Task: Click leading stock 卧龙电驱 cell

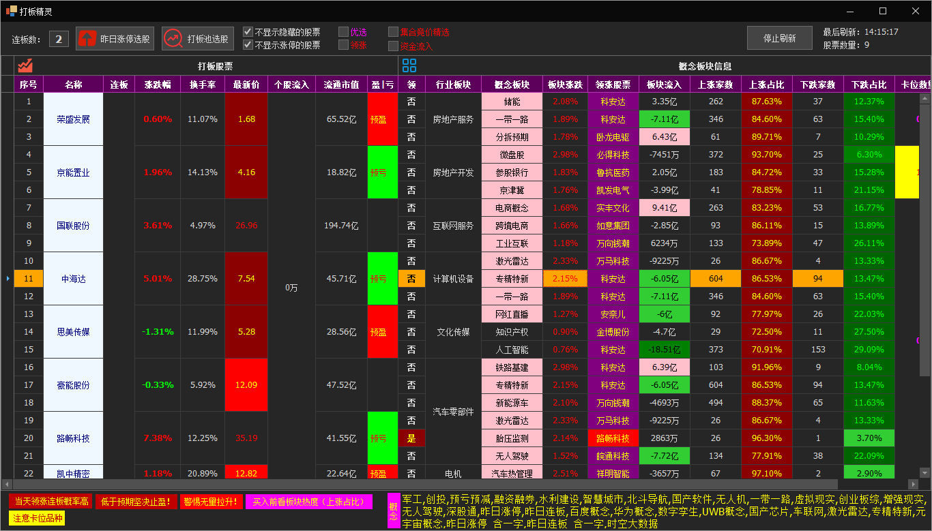Action: click(x=613, y=136)
